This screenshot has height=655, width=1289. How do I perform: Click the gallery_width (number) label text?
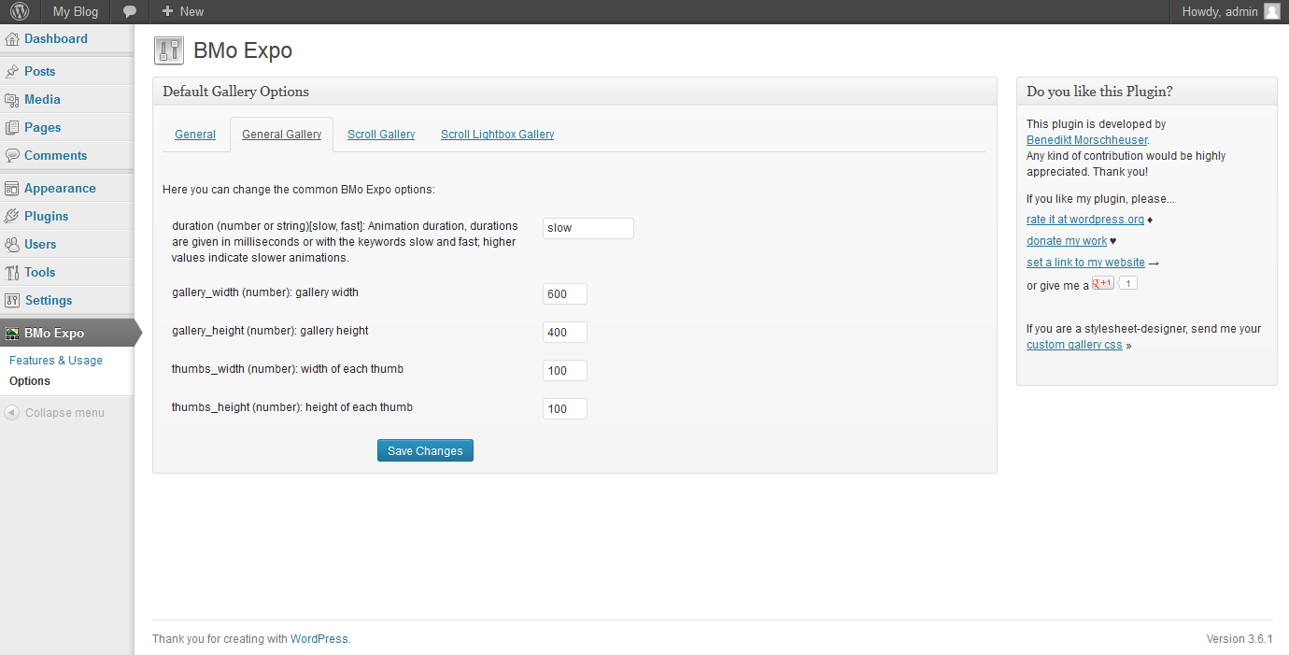(x=265, y=292)
